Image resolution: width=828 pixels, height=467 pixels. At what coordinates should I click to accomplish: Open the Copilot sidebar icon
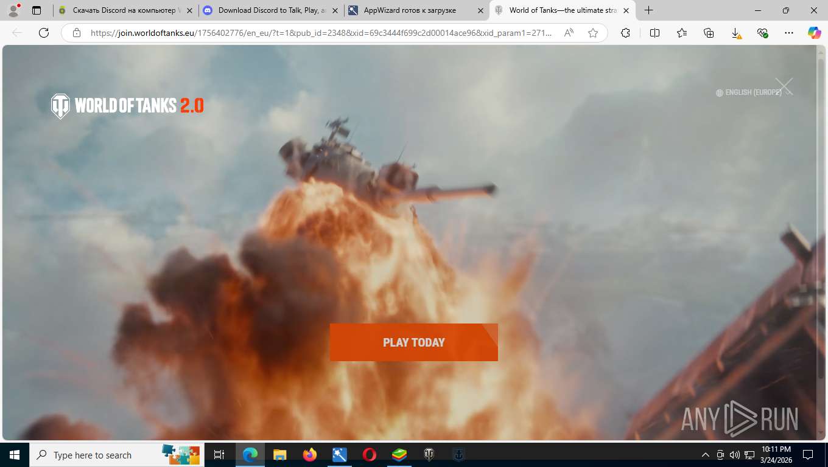[x=815, y=33]
